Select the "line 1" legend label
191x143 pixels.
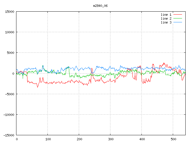coord(166,15)
